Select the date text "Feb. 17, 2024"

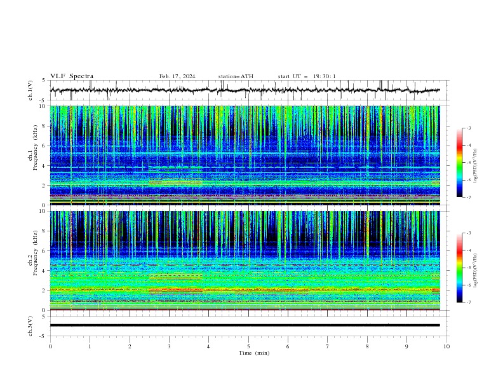point(177,76)
